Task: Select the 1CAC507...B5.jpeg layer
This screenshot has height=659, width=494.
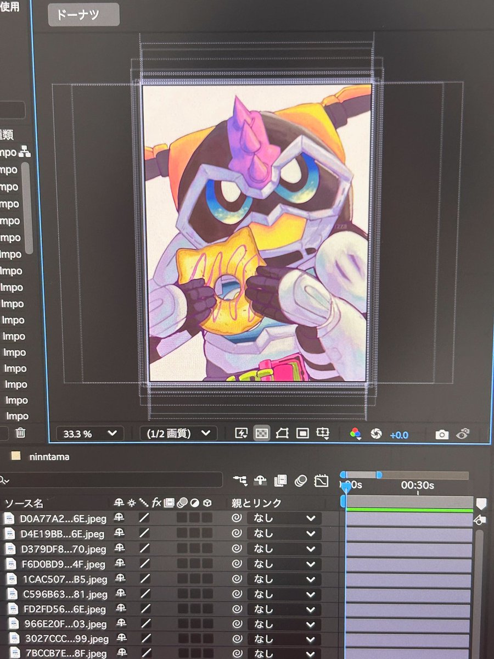Action: point(65,579)
